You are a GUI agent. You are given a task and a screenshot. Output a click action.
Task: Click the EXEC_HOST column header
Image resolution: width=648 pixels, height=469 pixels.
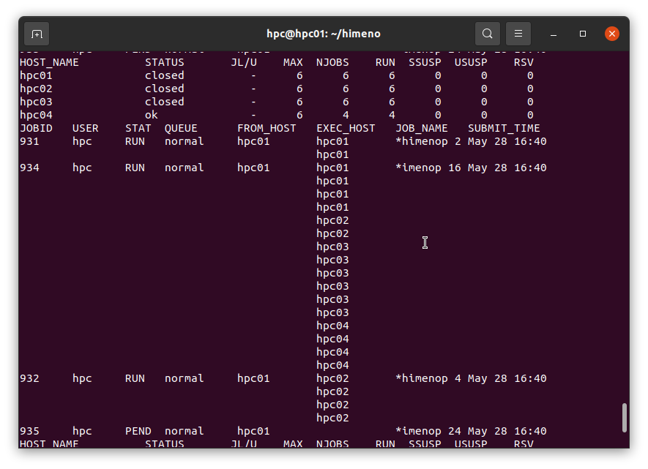pos(346,128)
